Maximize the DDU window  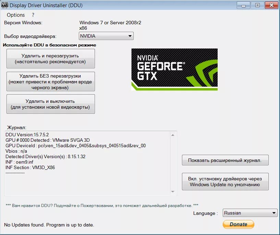257,5
